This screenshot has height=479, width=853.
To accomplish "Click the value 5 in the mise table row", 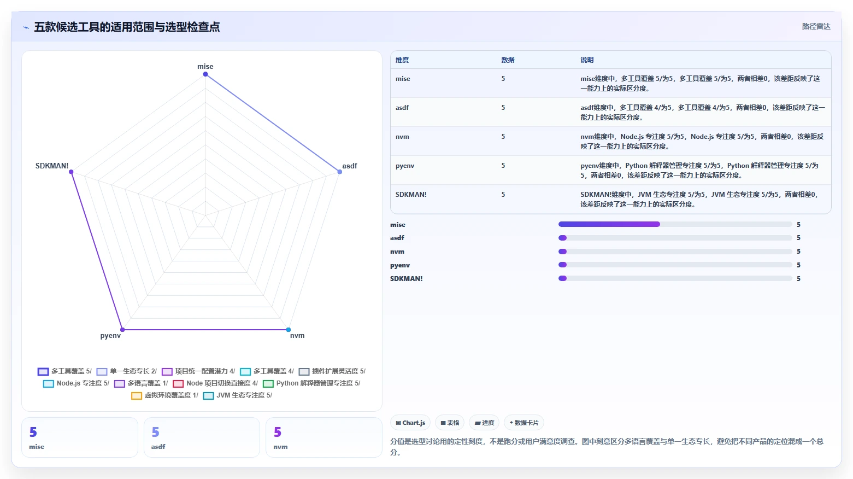I will coord(503,79).
